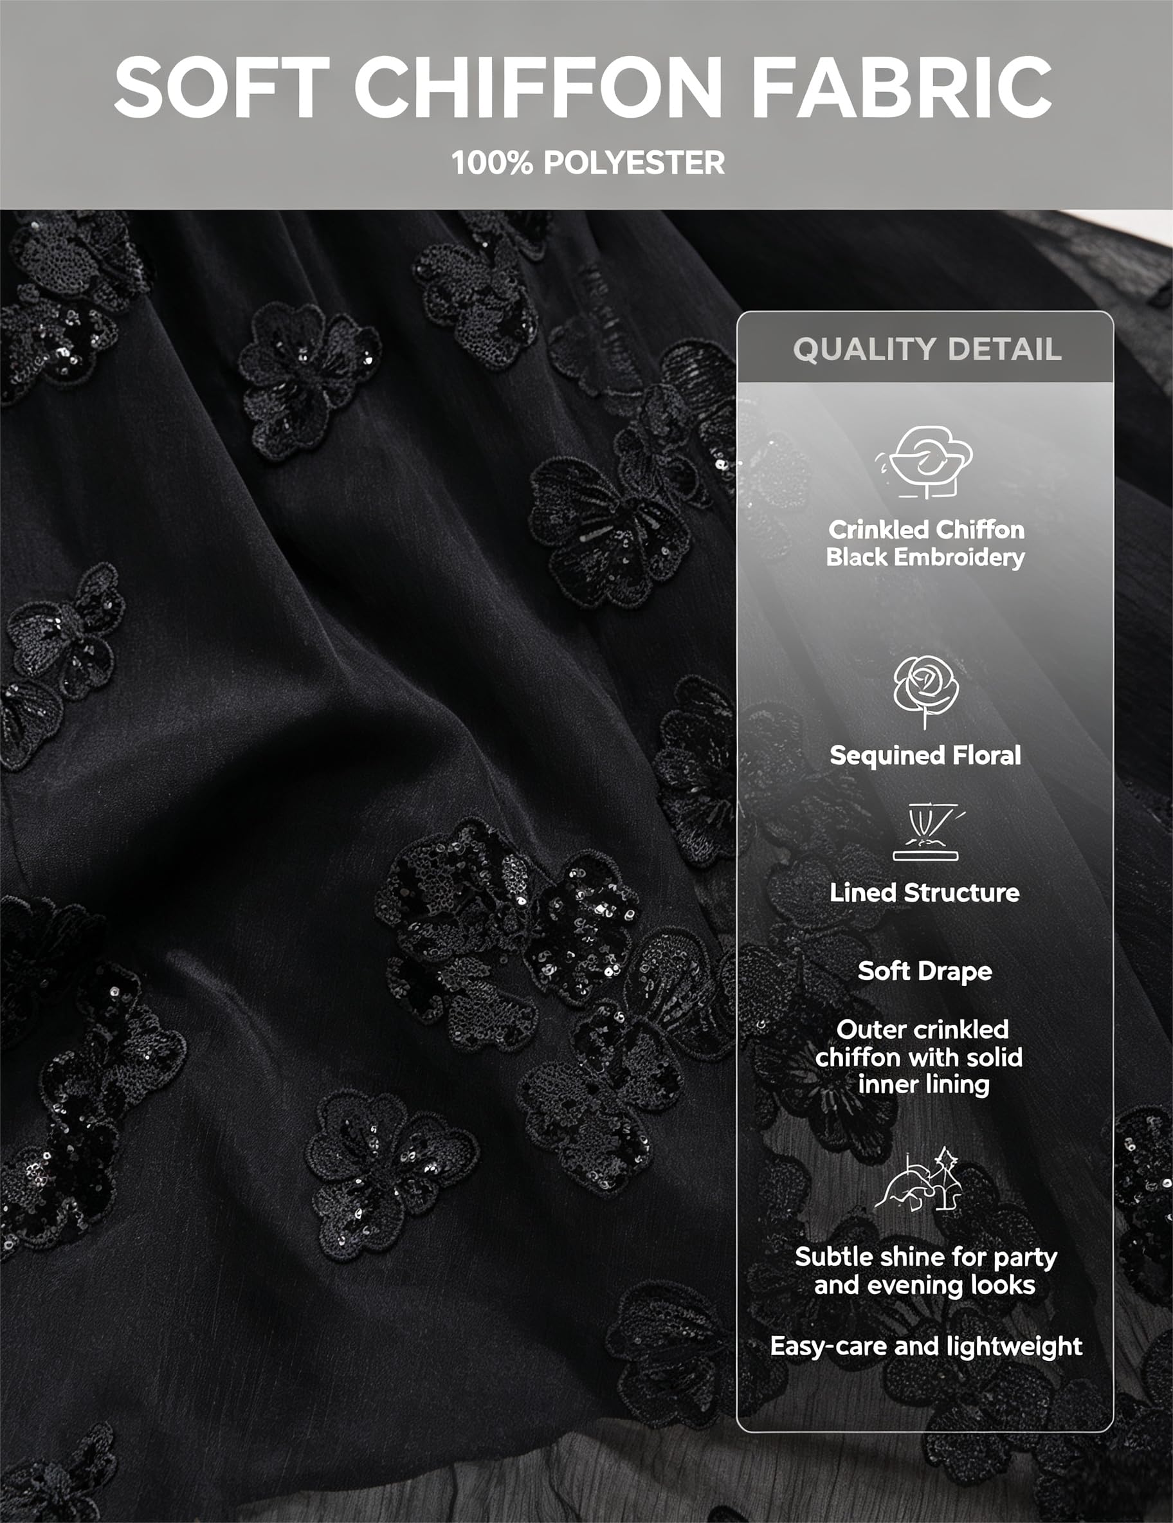1173x1523 pixels.
Task: Select the SOFT CHIFFON FABRIC heading
Action: point(583,86)
